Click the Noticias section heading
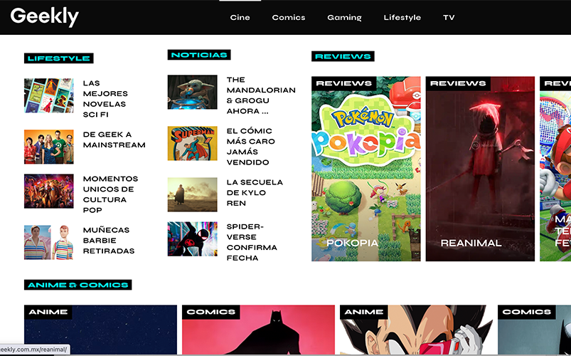This screenshot has height=356, width=571. click(x=199, y=55)
